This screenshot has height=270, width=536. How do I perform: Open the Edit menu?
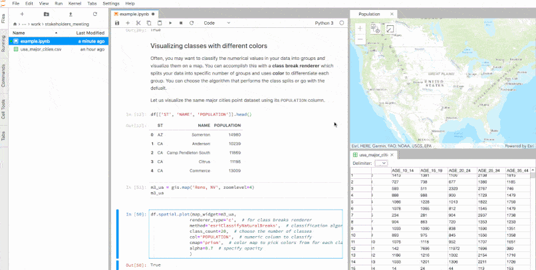pos(29,3)
